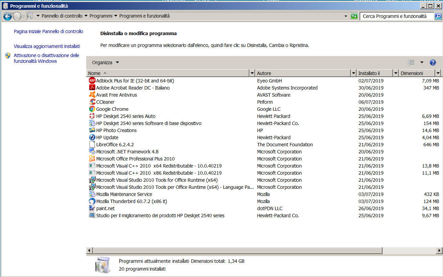The width and height of the screenshot is (443, 277).
Task: Open the view options dropdown arrow
Action: click(x=422, y=62)
